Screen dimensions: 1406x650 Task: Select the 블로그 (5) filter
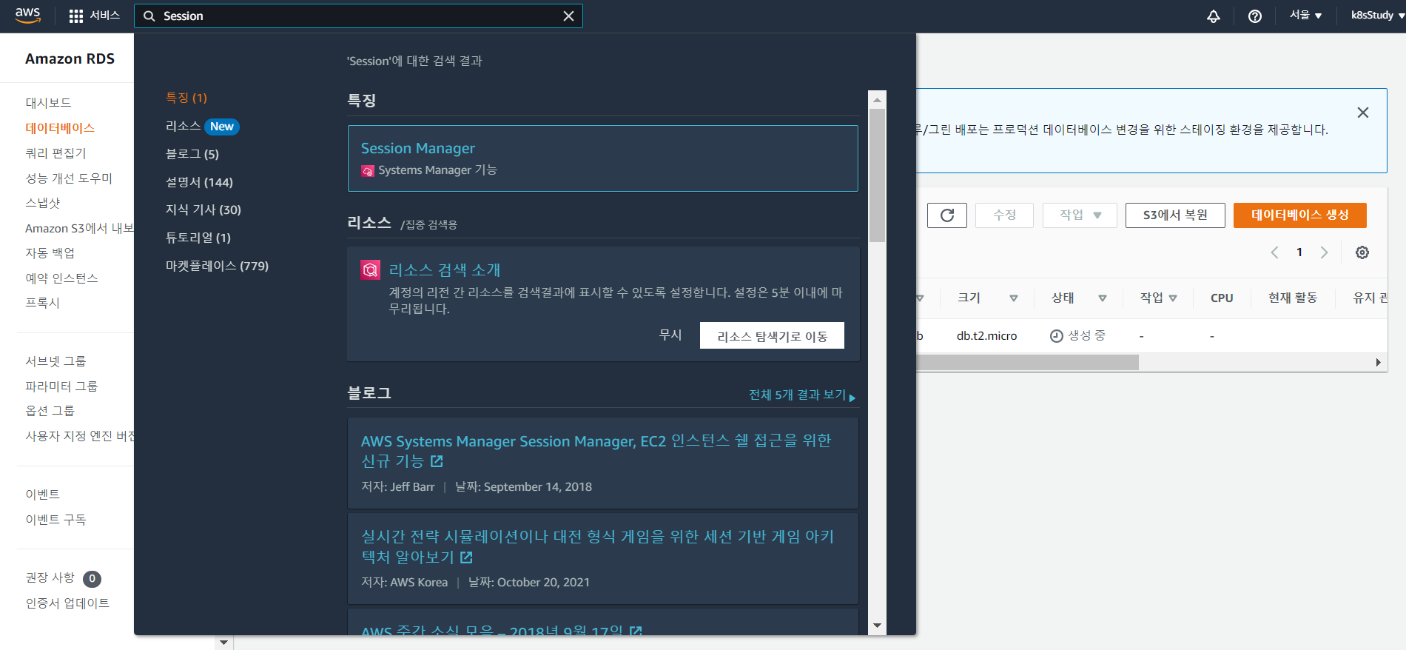(x=192, y=154)
